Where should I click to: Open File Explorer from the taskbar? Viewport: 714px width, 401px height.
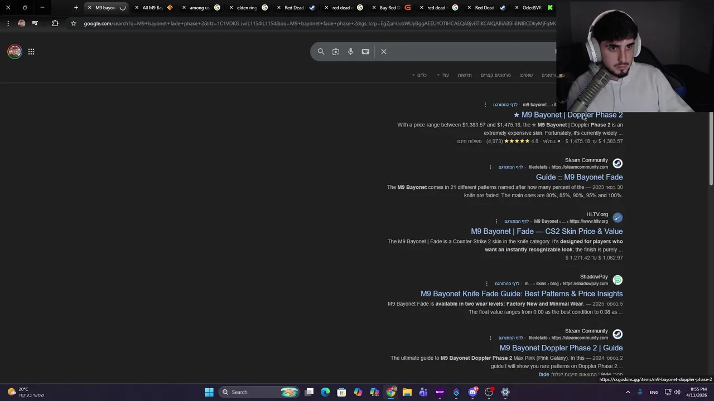pos(407,392)
